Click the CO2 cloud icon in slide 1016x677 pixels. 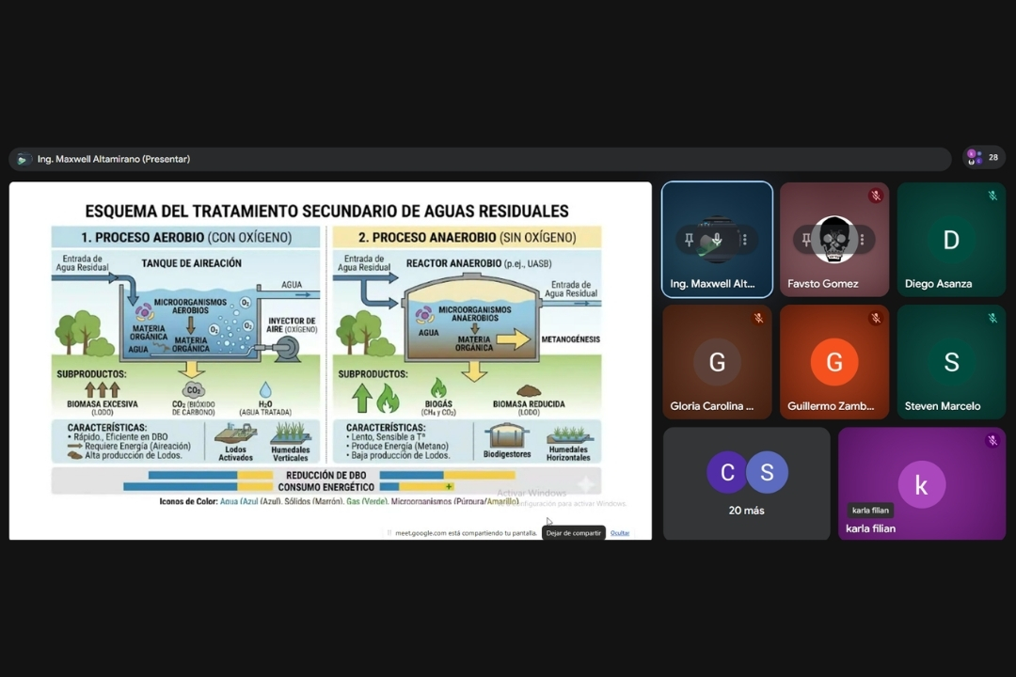(x=193, y=389)
